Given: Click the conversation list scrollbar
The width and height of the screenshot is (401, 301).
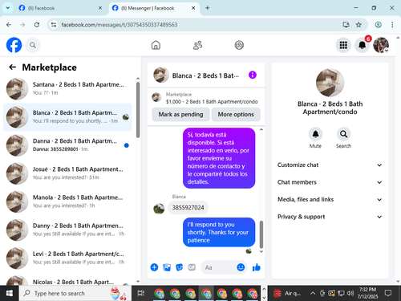Looking at the screenshot, I should [x=138, y=110].
